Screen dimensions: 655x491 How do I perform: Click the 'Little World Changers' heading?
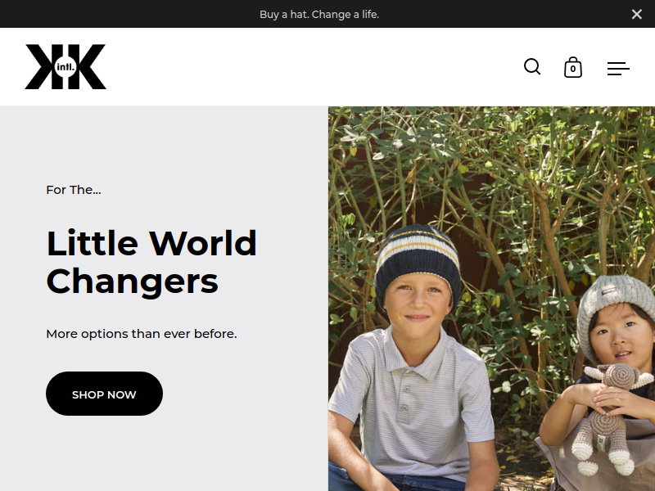[x=151, y=262]
